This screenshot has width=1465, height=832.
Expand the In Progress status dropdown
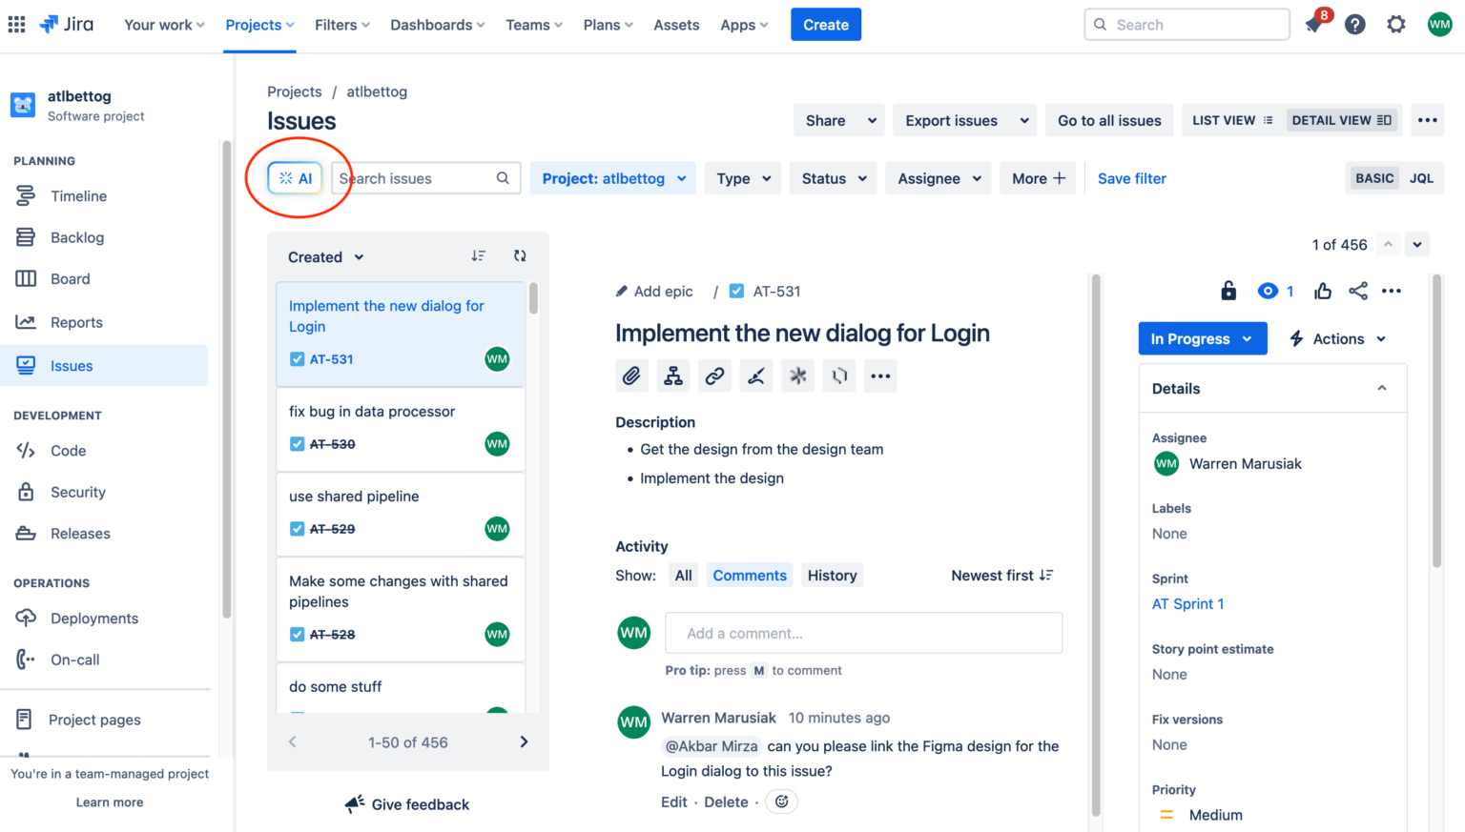click(x=1202, y=338)
